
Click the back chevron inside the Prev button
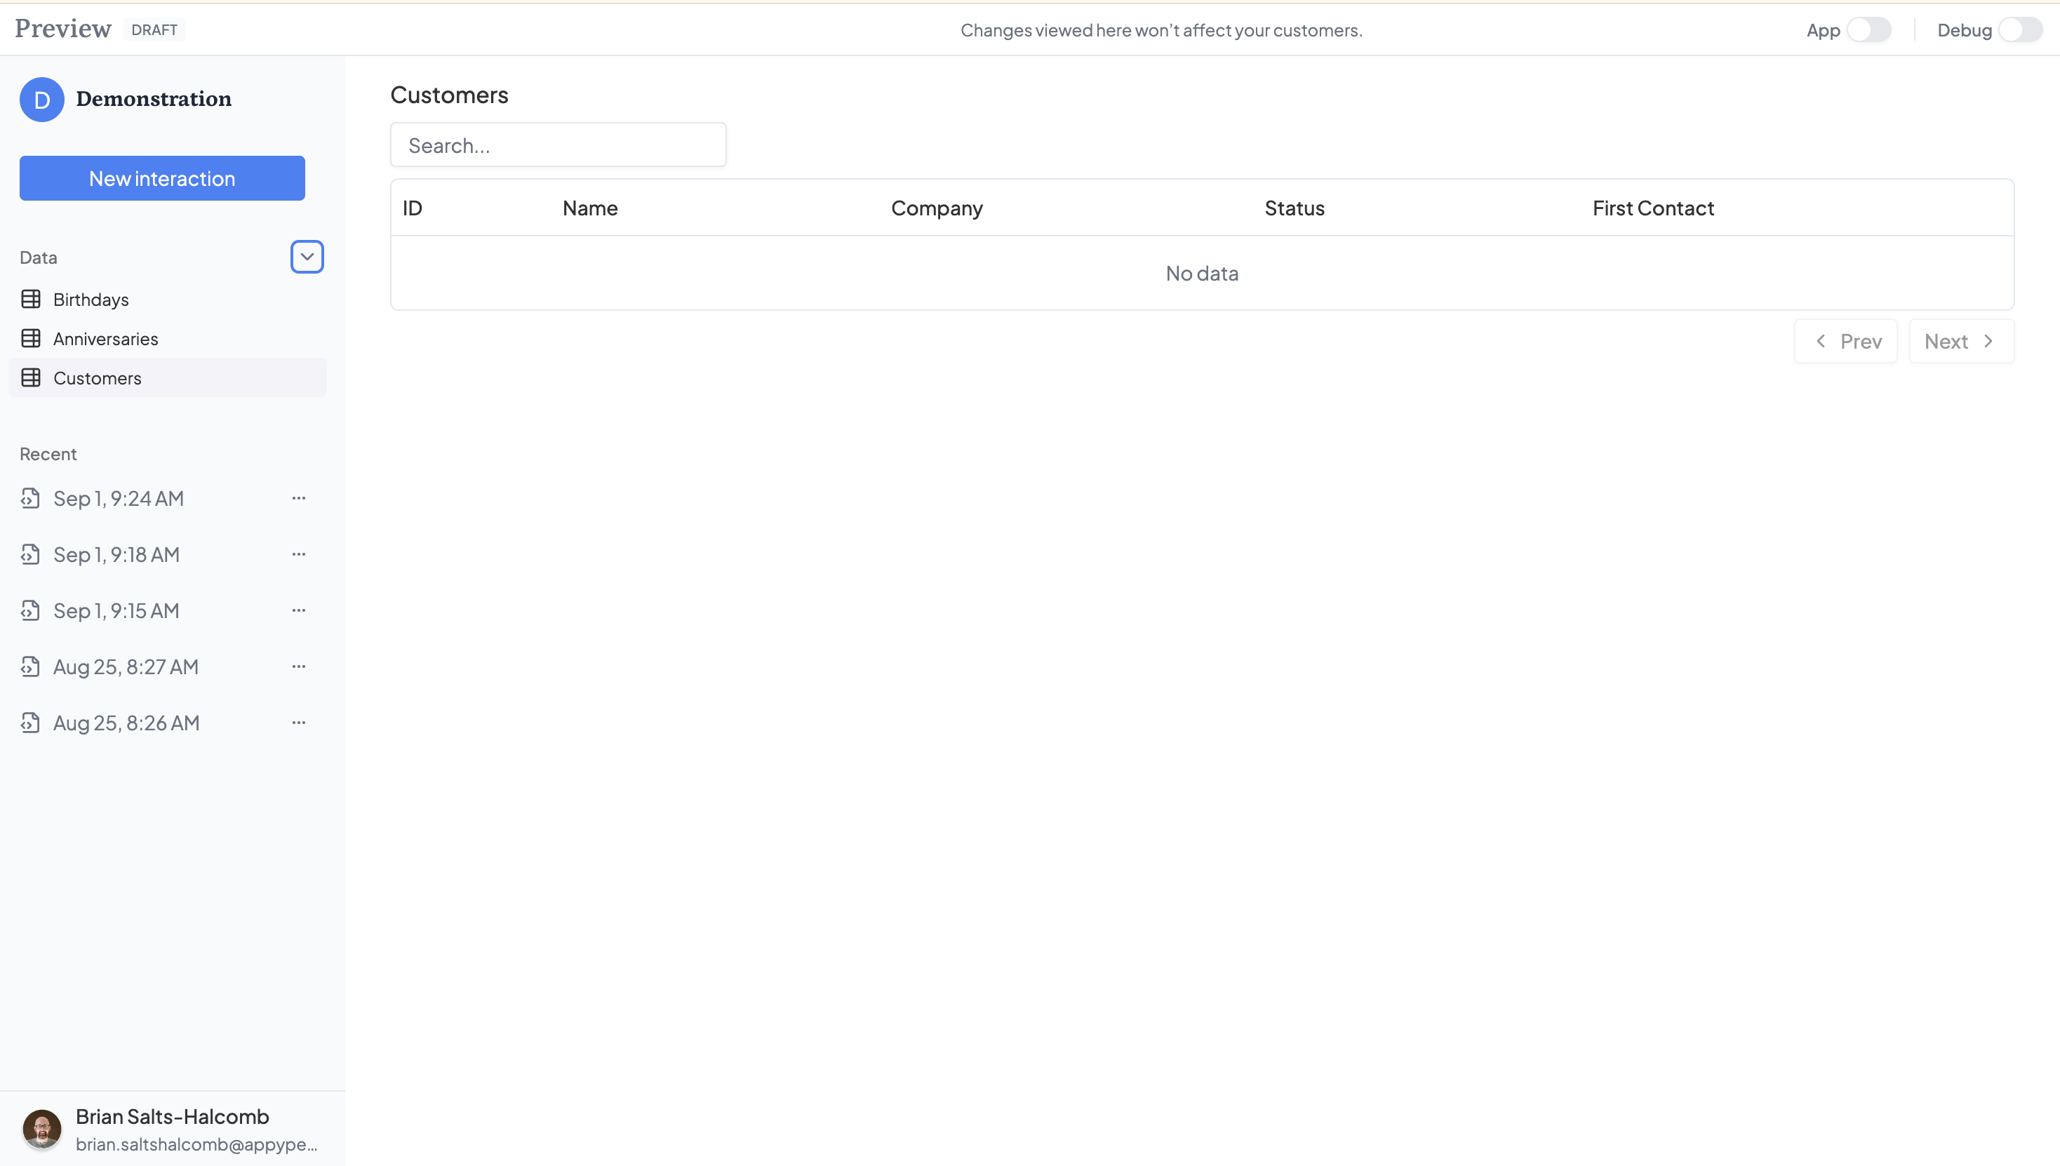1821,340
